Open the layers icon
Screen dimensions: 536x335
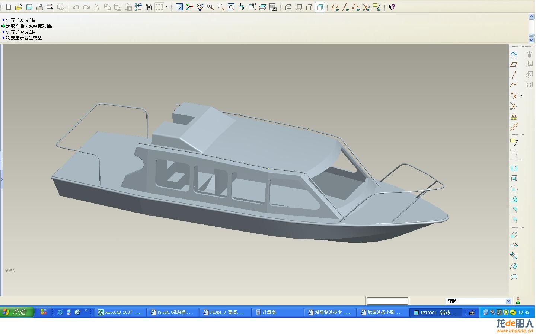pos(262,7)
